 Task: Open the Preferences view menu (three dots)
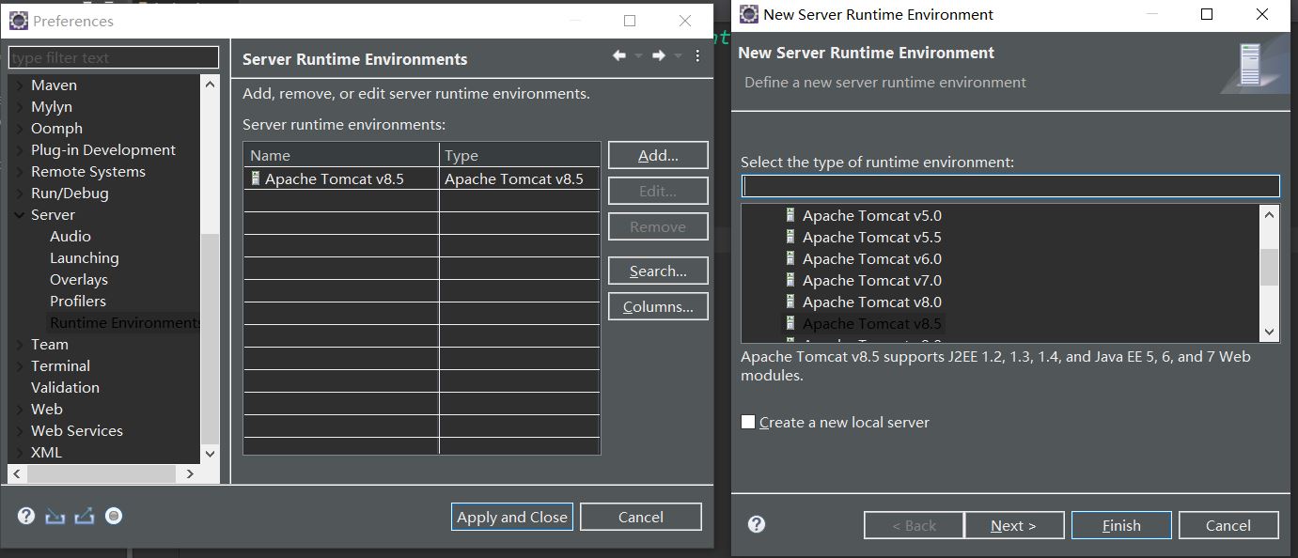(697, 56)
